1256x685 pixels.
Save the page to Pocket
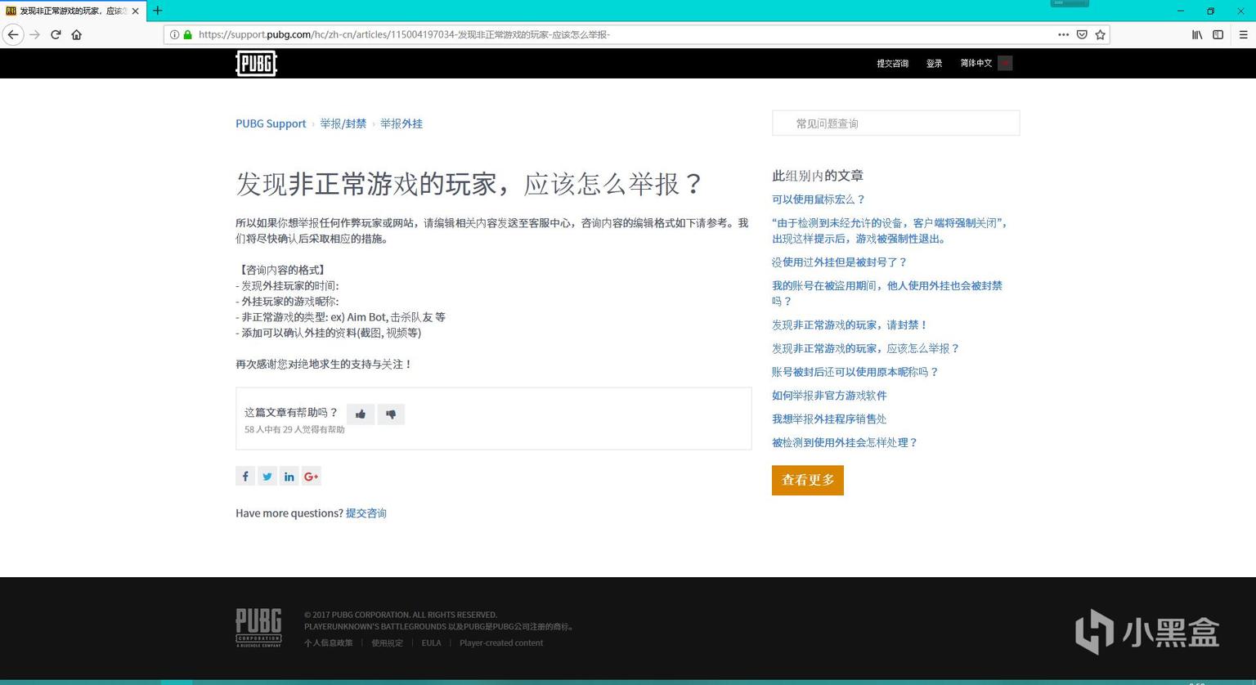point(1081,34)
